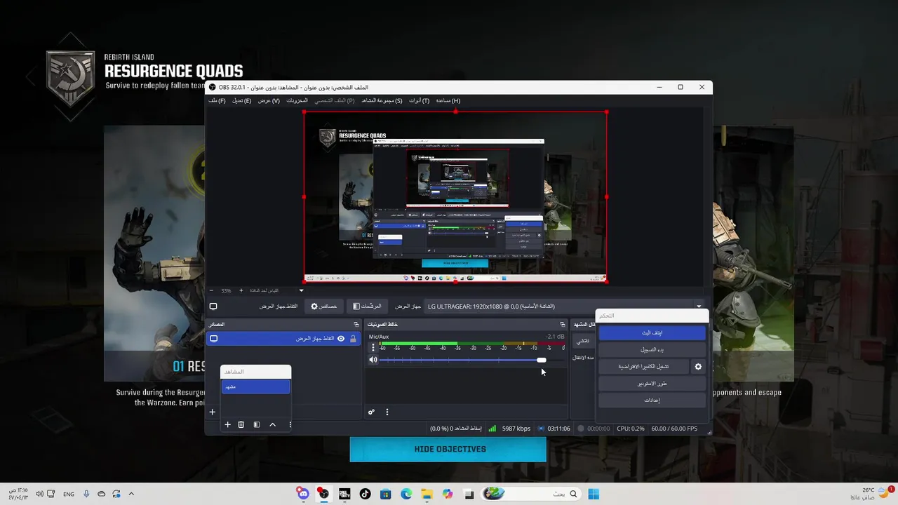Screen dimensions: 898x505
Task: Click بدء التسجيل start recording button
Action: (652, 349)
